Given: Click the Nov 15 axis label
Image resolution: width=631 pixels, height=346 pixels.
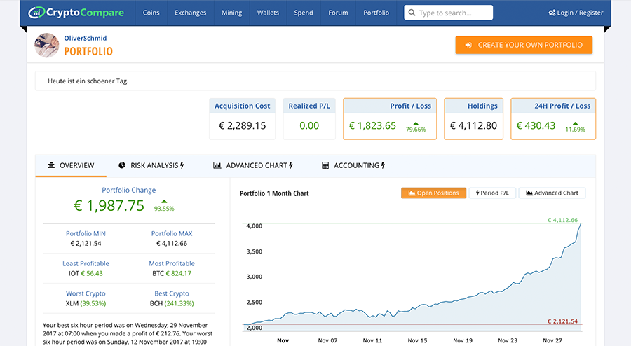Looking at the screenshot, I should pyautogui.click(x=417, y=340).
